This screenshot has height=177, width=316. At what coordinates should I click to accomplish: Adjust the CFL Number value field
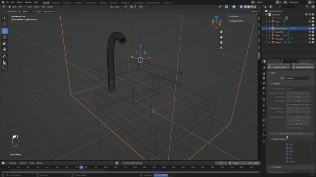tap(298, 101)
